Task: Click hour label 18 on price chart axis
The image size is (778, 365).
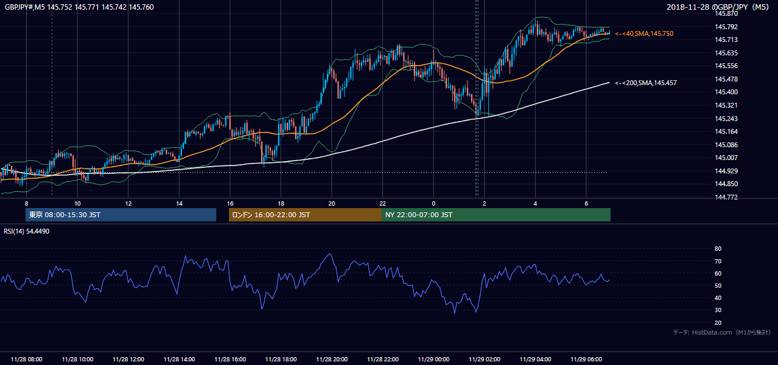Action: 281,203
